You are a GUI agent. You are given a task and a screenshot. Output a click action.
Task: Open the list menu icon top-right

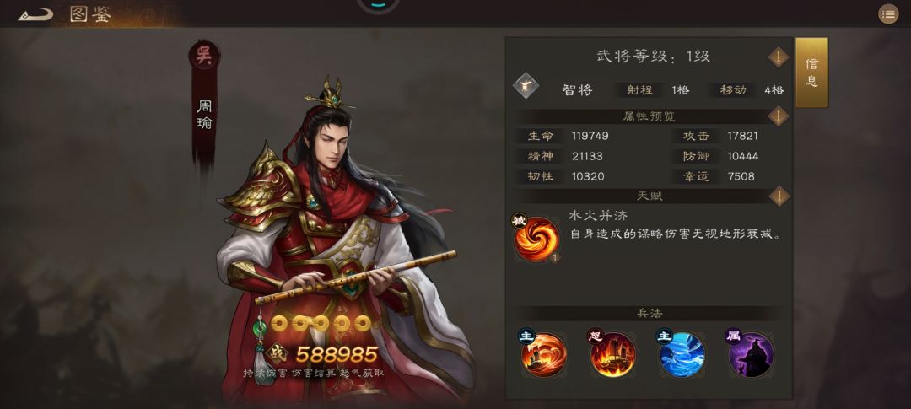888,14
